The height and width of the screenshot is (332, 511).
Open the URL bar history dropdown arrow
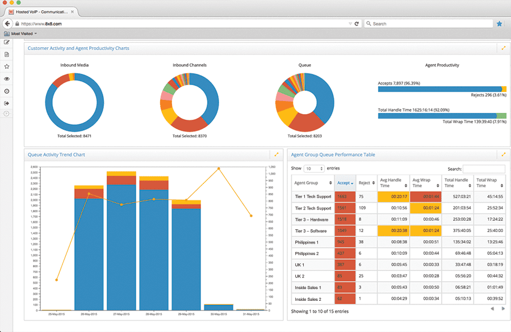click(x=350, y=24)
